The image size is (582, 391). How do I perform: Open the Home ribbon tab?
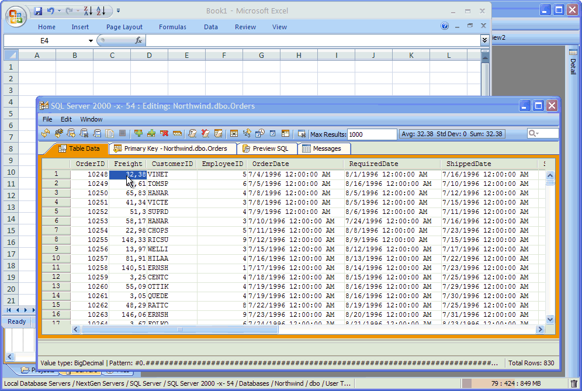coord(47,27)
